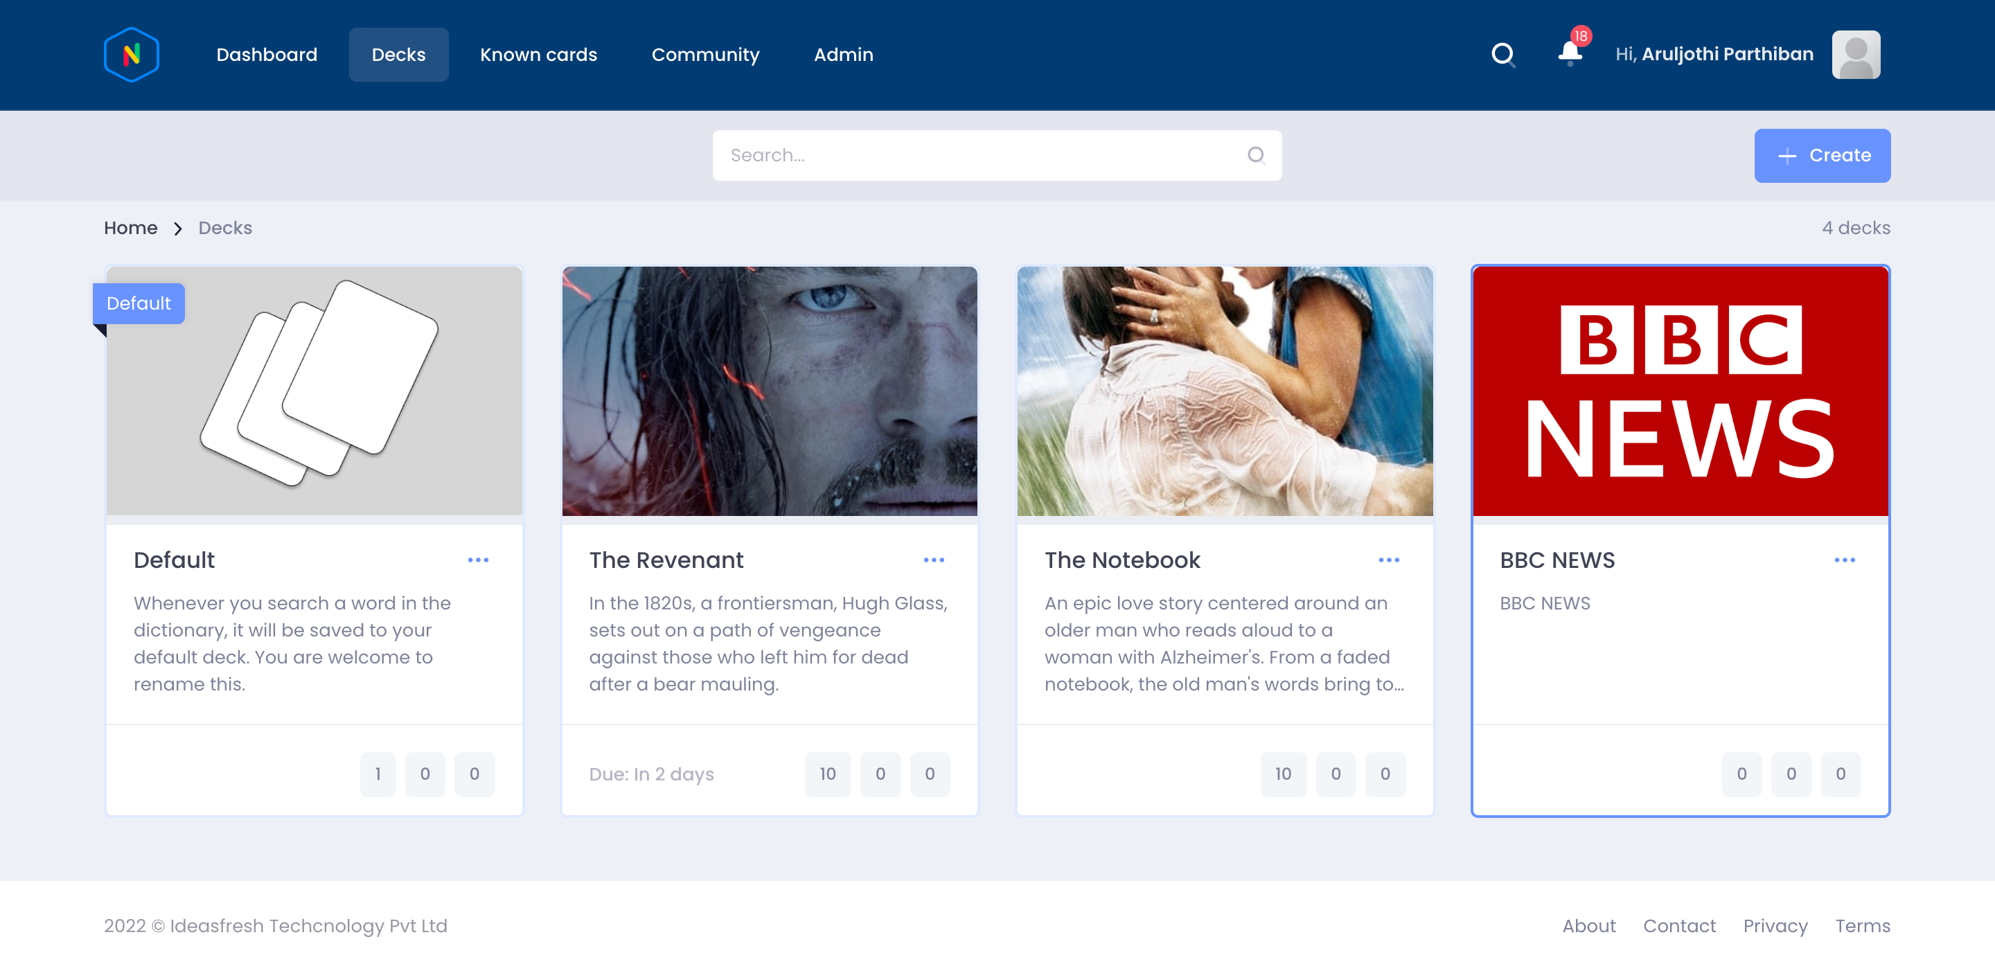Click the first count badge 1 on Default deck
The width and height of the screenshot is (1995, 971).
[378, 774]
